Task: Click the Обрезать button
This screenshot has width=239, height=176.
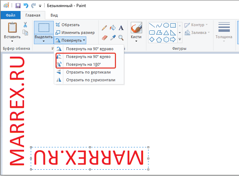Action: [x=68, y=25]
